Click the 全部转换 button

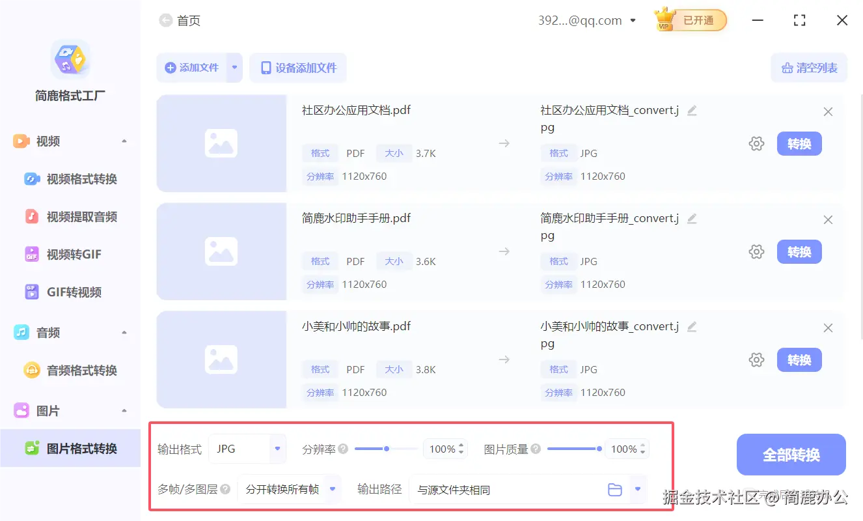791,455
